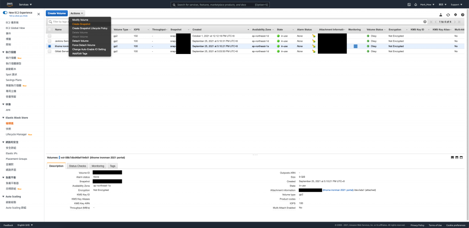Open the Privacy Policy link
This screenshot has width=469, height=228.
(x=417, y=225)
